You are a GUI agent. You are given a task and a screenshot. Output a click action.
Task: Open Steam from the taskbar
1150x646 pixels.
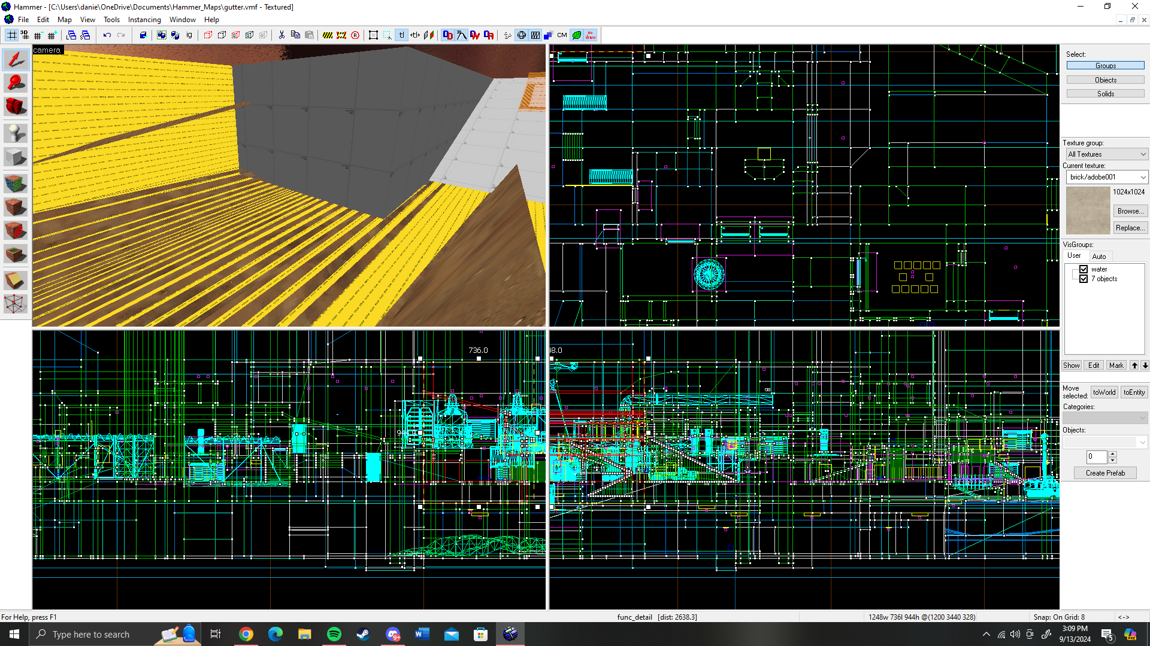[x=363, y=634]
